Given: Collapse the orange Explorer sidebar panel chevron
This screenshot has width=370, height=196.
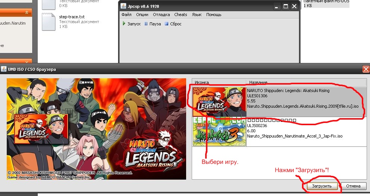Looking at the screenshot, I should point(27,12).
